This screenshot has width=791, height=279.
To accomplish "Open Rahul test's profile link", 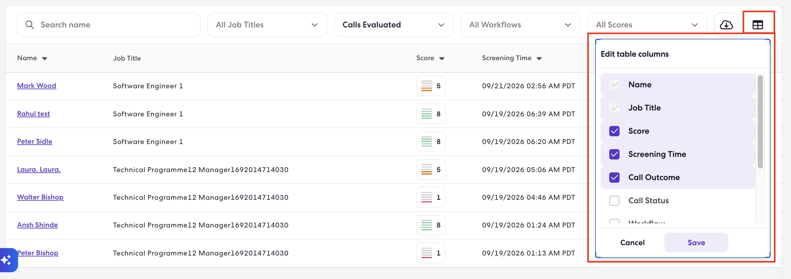I will [x=34, y=114].
